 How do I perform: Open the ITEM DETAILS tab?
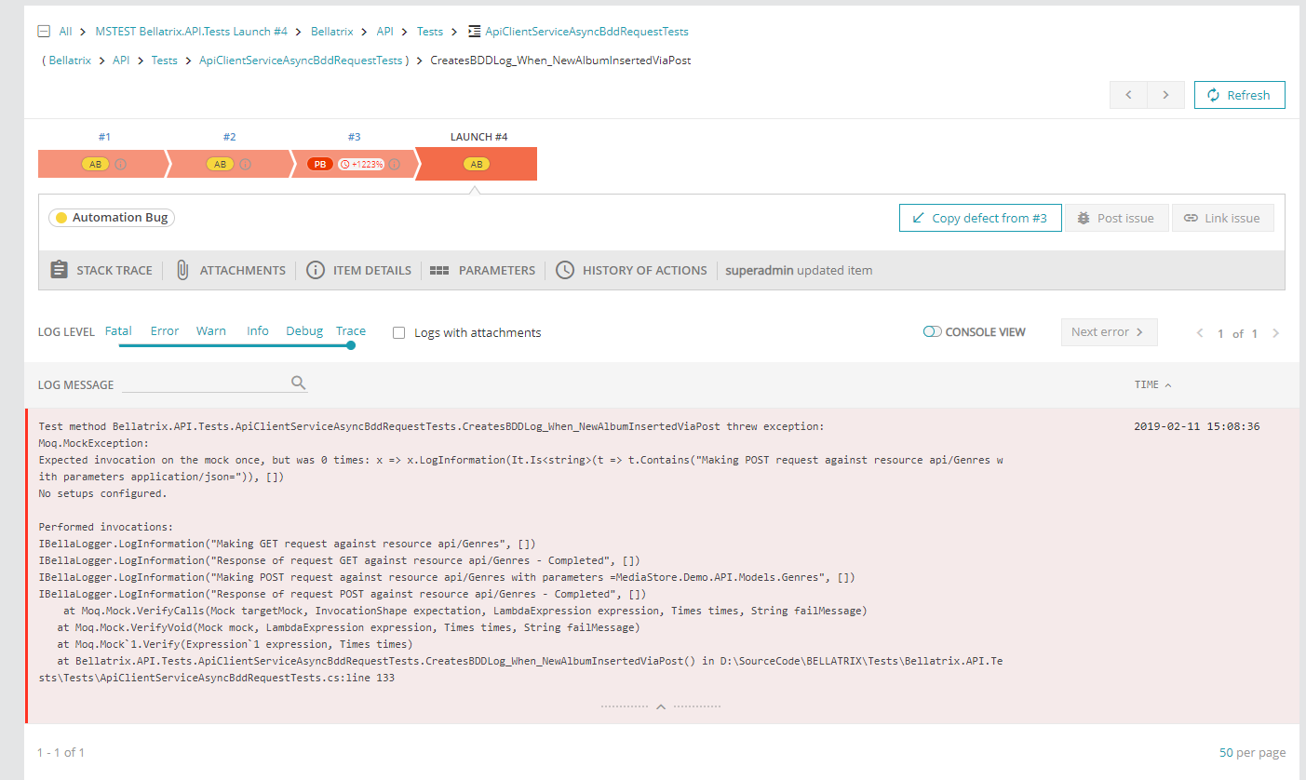(x=358, y=270)
